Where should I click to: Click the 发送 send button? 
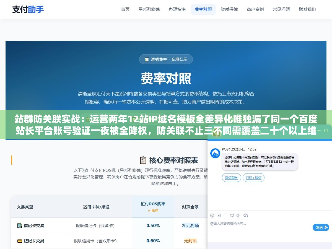tap(321, 227)
